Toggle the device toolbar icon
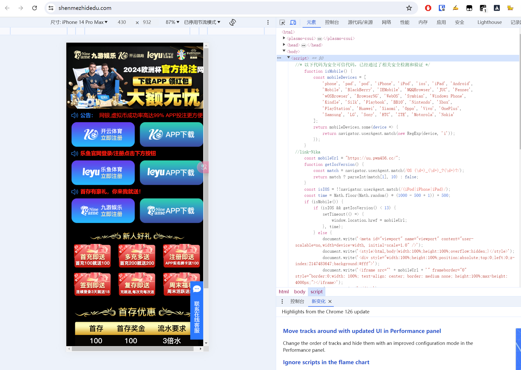Viewport: 521px width, 370px height. pos(293,22)
